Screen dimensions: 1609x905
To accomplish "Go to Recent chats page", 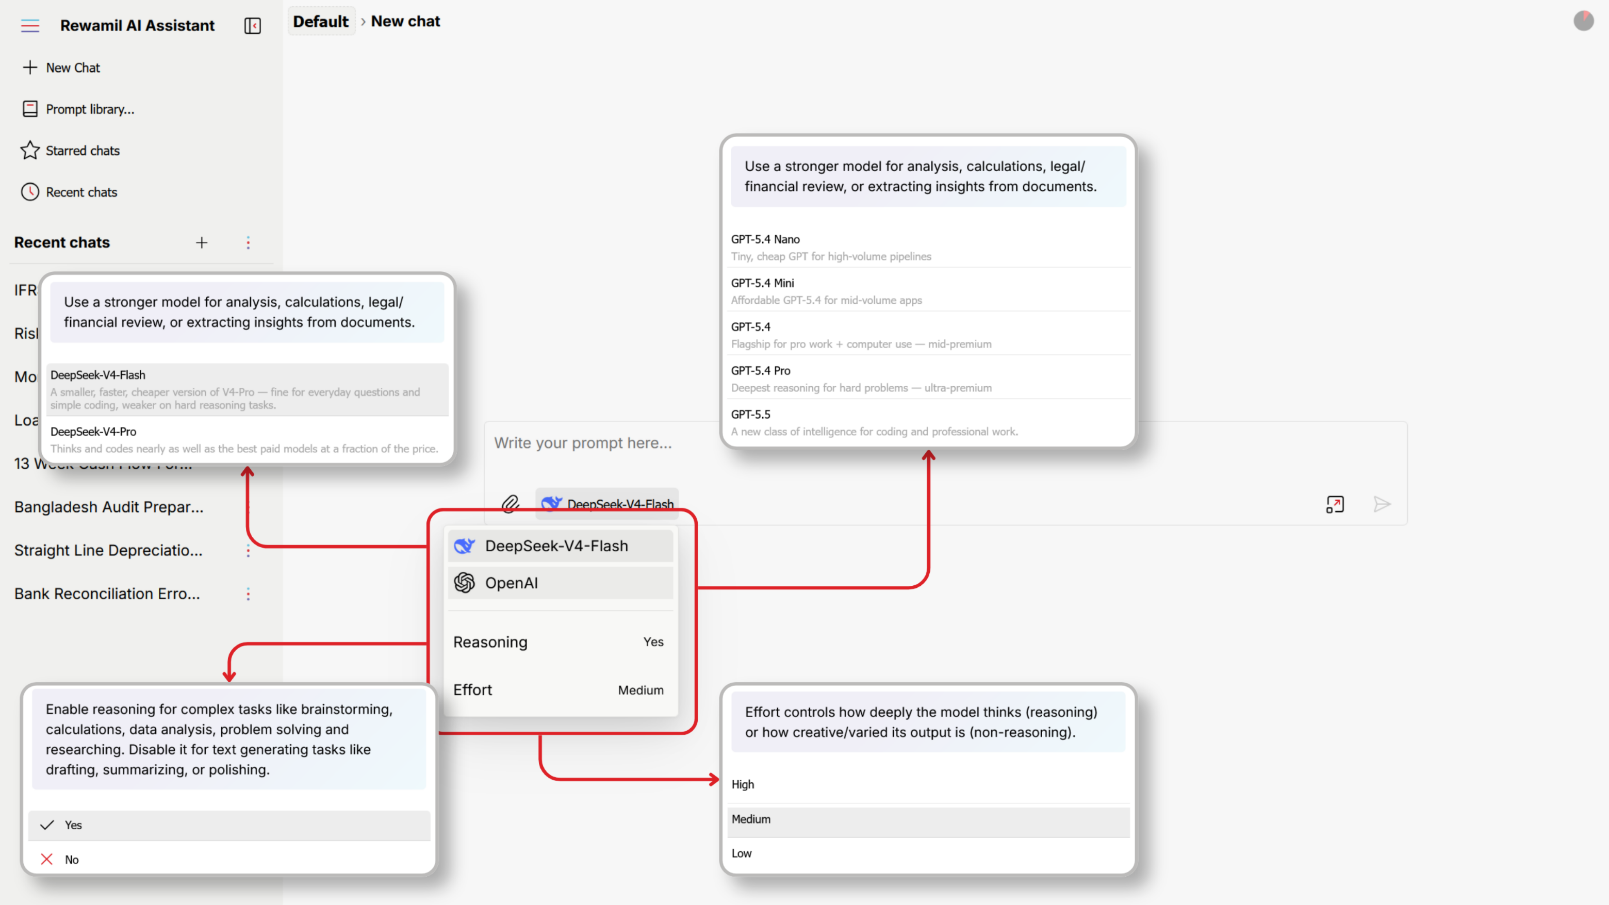I will tap(81, 192).
